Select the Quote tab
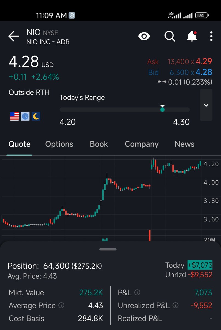The width and height of the screenshot is (221, 330). (19, 144)
